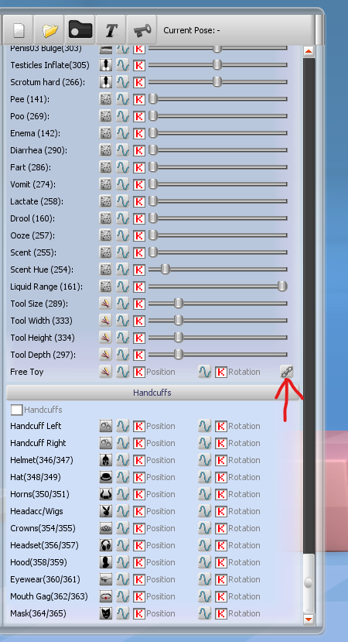Screen dimensions: 348x642
Task: Click the Mask(364/365) icon
Action: click(x=106, y=614)
